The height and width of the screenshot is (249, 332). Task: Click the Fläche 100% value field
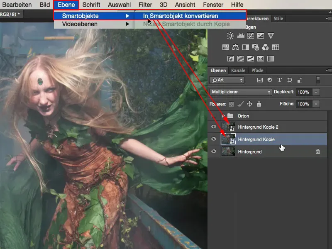point(304,104)
